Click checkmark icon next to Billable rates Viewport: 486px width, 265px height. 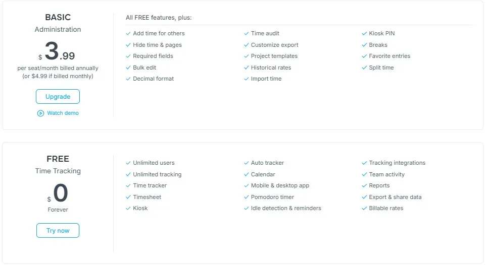[364, 208]
